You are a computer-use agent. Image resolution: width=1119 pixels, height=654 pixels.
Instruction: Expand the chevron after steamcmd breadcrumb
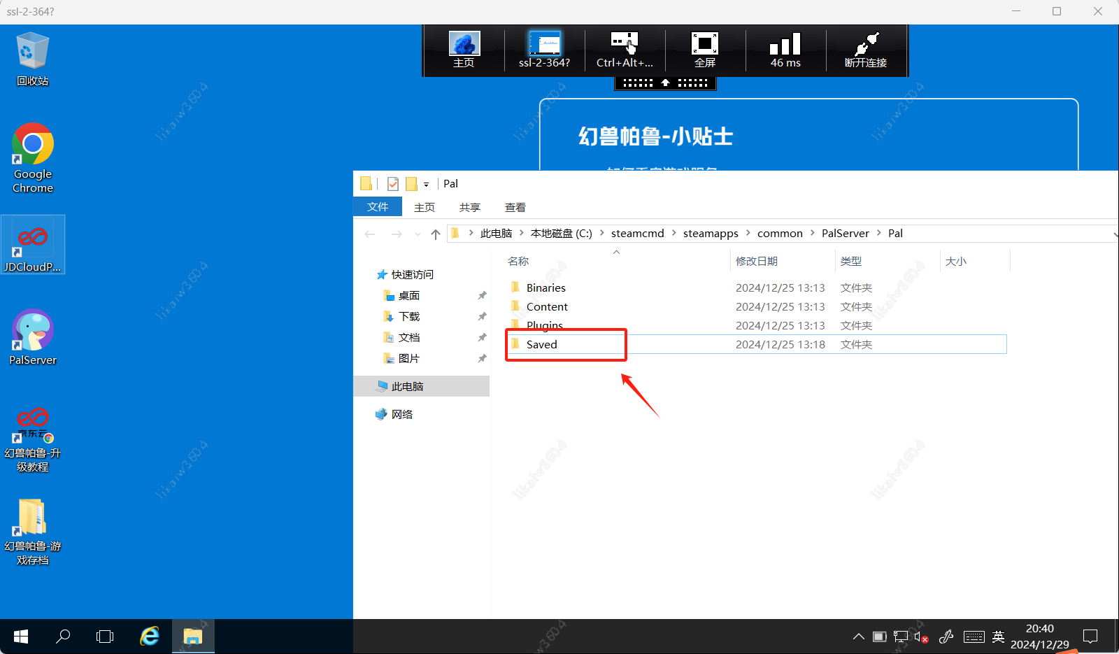click(x=674, y=234)
